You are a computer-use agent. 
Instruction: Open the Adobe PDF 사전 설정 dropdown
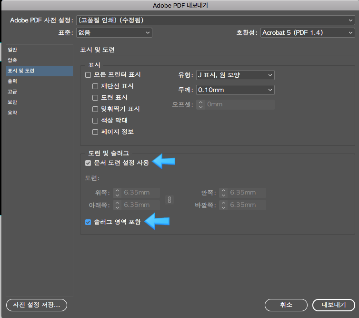click(x=215, y=20)
